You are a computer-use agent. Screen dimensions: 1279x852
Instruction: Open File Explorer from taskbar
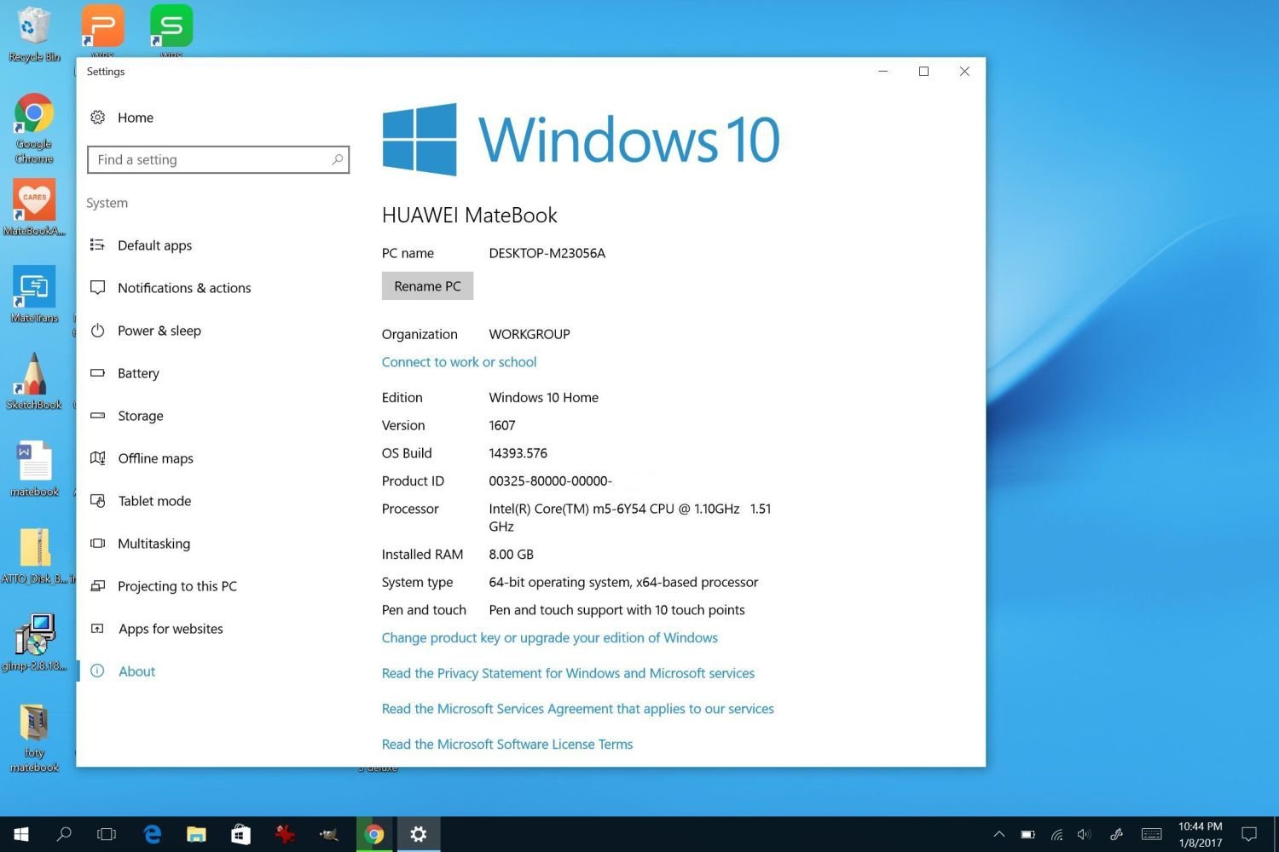pyautogui.click(x=197, y=834)
